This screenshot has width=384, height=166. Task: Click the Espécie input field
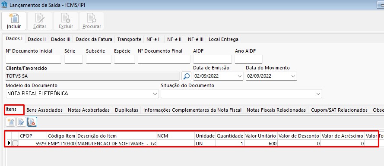click(x=124, y=60)
